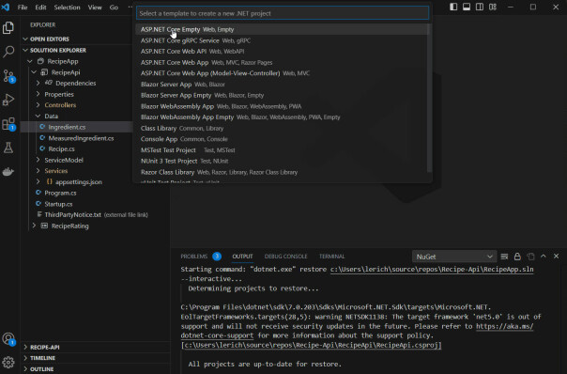The width and height of the screenshot is (567, 374).
Task: Collapse the Solution Explorer section
Action: 25,50
